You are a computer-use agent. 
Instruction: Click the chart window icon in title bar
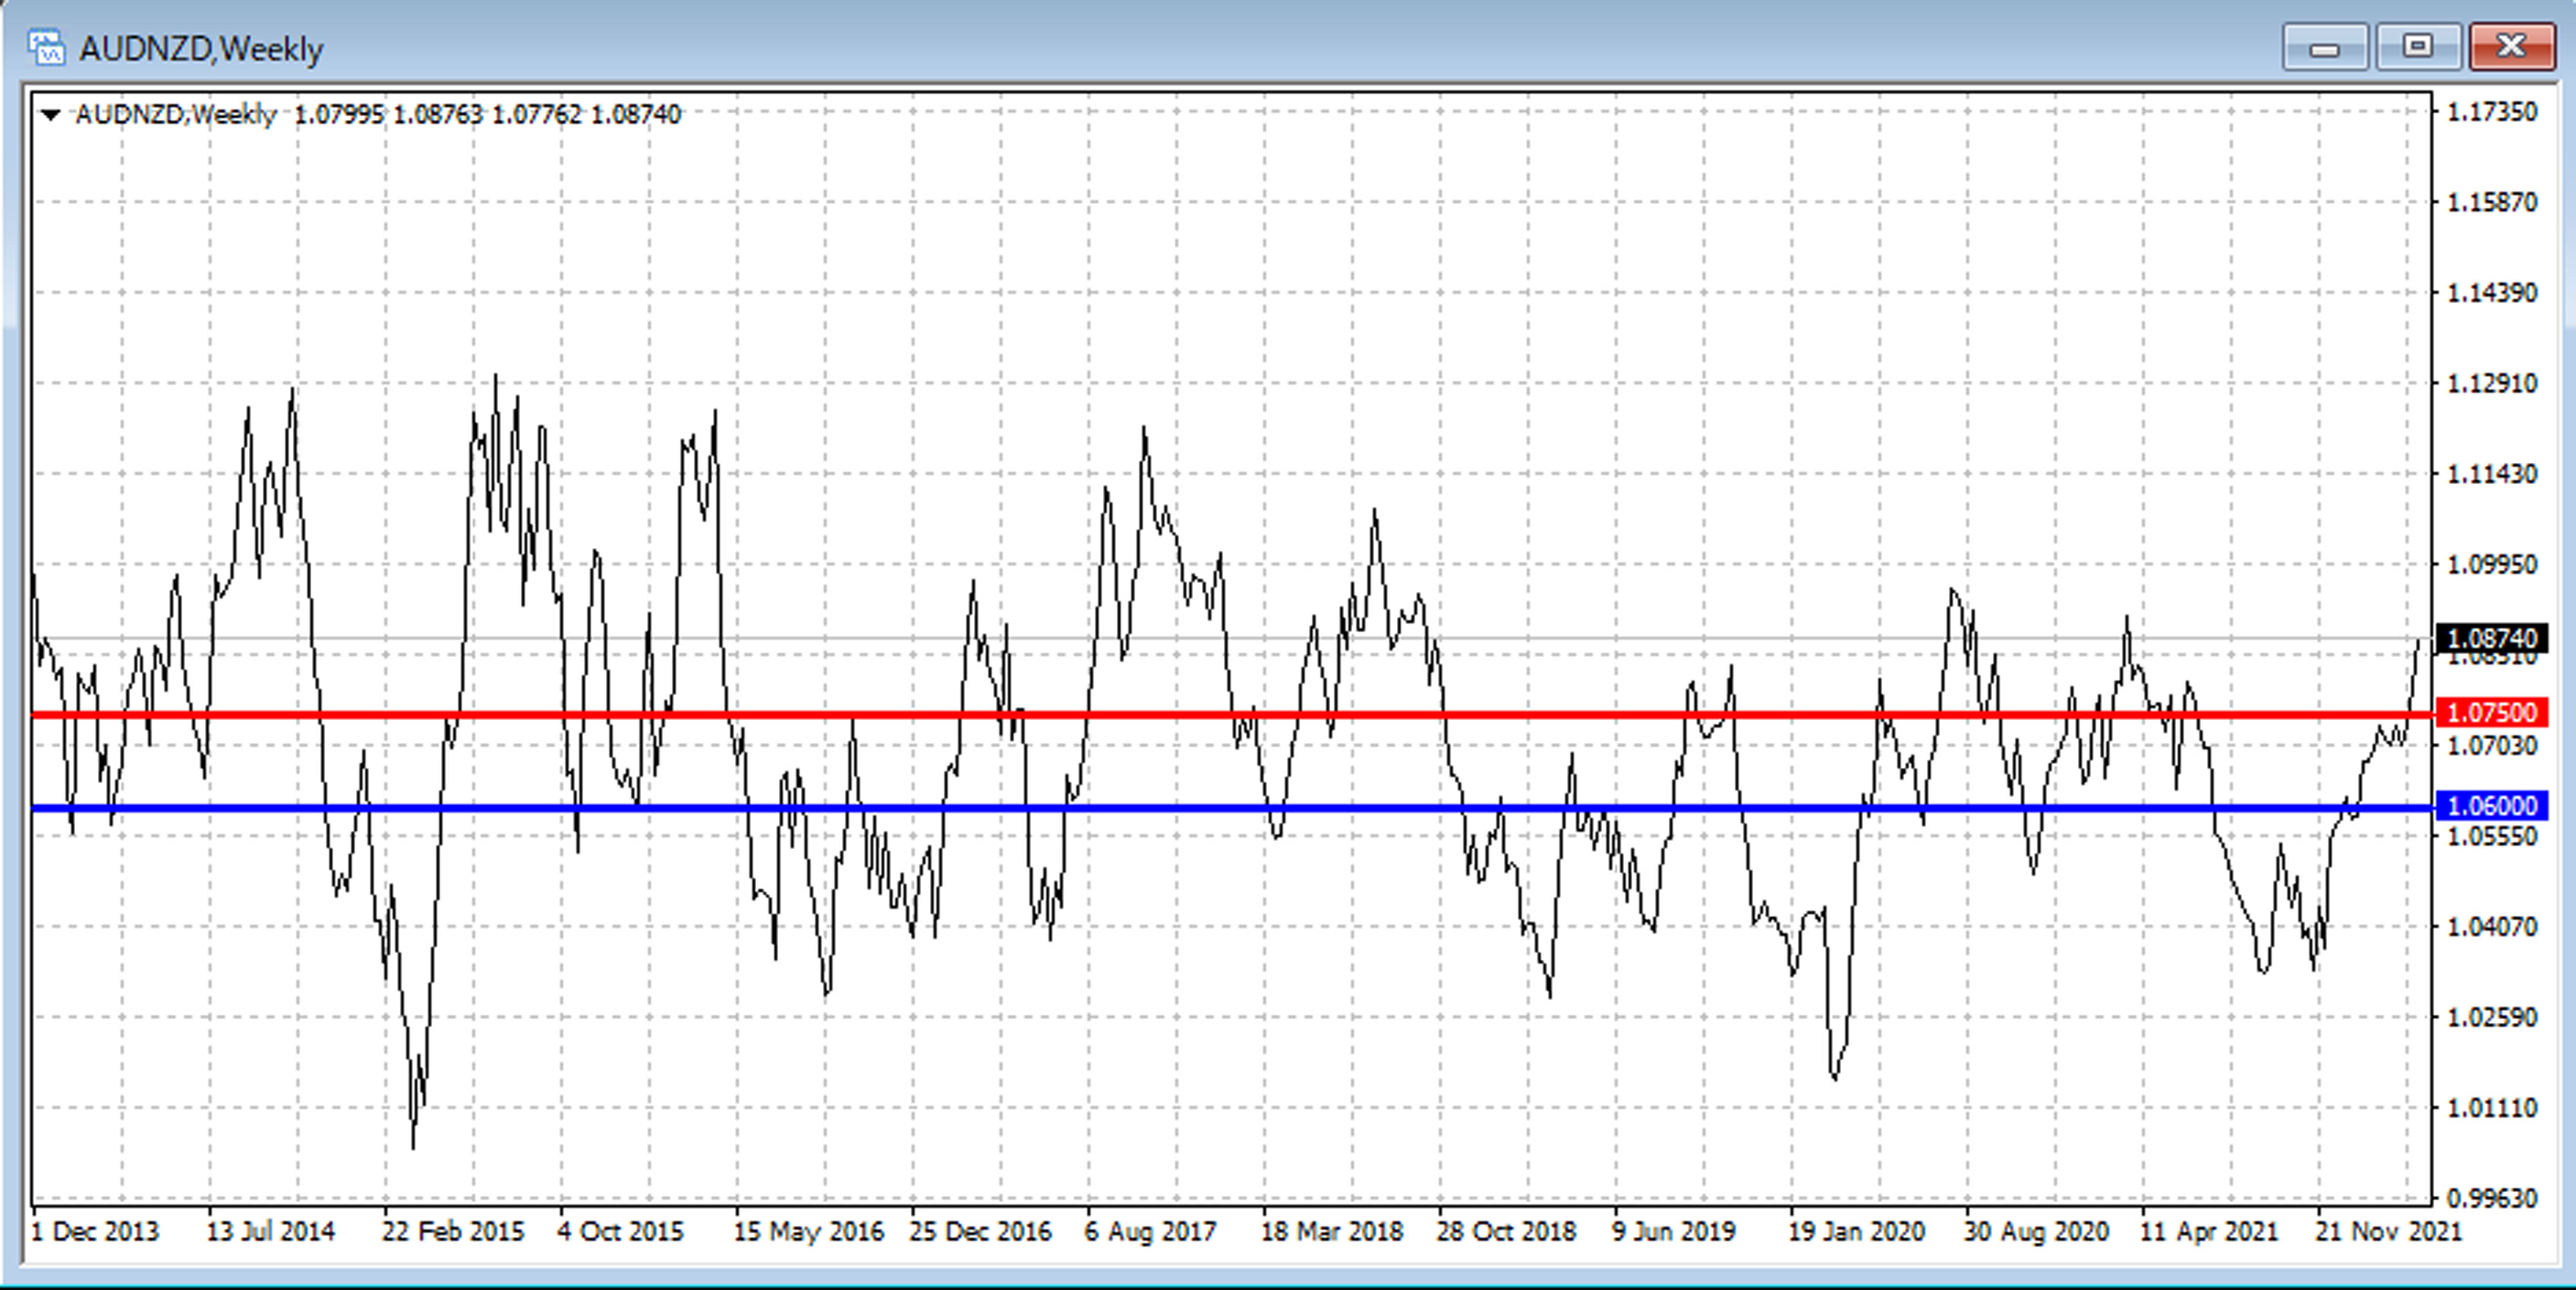click(46, 47)
